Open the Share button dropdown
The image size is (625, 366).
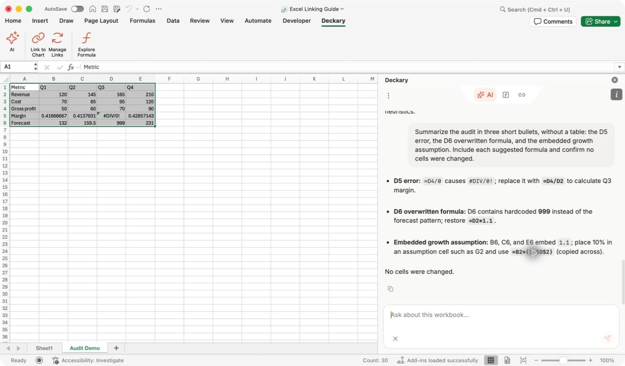coord(615,21)
